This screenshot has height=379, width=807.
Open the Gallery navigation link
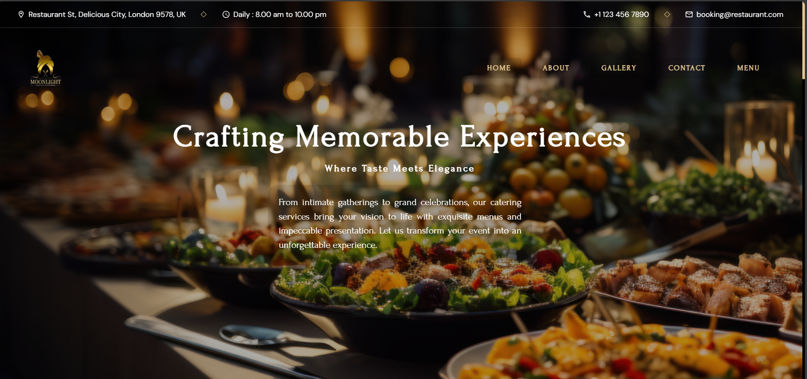coord(619,68)
